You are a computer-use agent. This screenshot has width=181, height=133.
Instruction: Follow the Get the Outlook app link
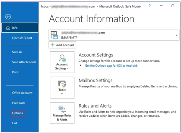(x=111, y=65)
